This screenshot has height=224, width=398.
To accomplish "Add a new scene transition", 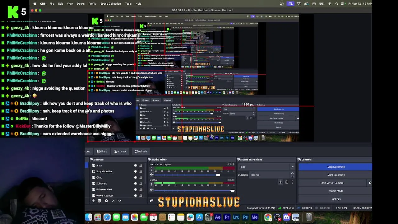I will 280,182.
